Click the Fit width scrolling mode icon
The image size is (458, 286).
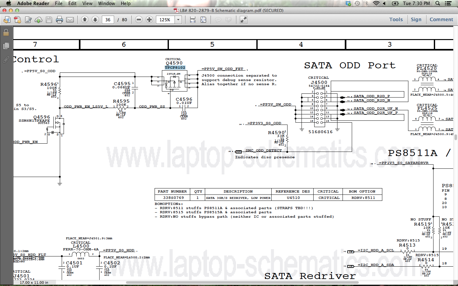193,20
